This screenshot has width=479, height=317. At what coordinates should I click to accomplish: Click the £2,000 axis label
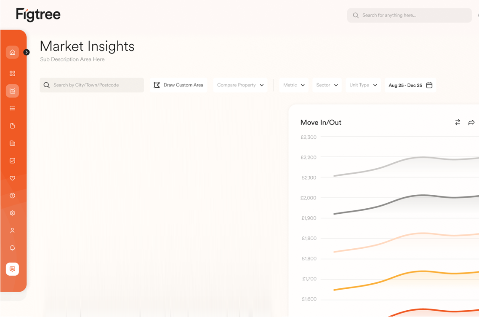coord(308,198)
